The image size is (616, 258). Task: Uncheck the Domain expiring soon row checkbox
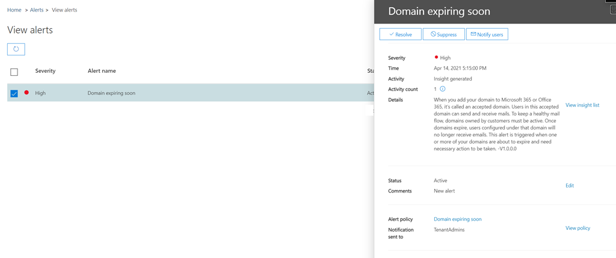14,93
